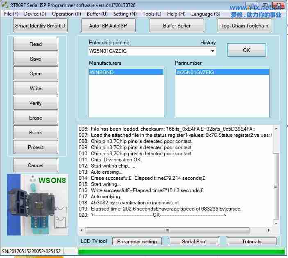Click the Read button
Viewport: 288px width, 258px height.
coord(36,44)
